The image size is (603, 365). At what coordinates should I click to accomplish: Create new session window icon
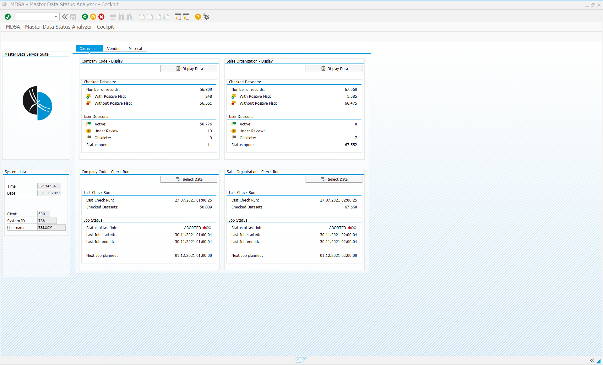point(178,17)
